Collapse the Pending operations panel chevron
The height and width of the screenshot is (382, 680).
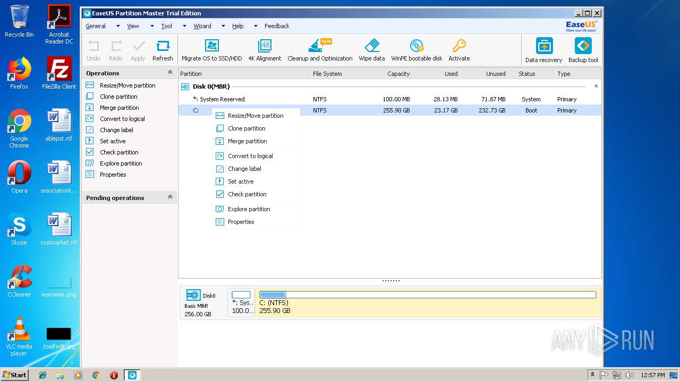tap(170, 197)
